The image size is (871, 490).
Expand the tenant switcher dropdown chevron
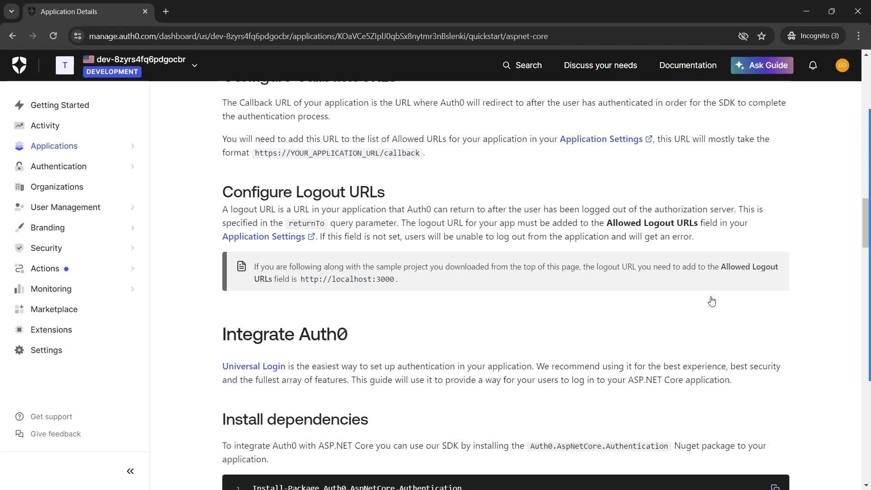coord(195,65)
